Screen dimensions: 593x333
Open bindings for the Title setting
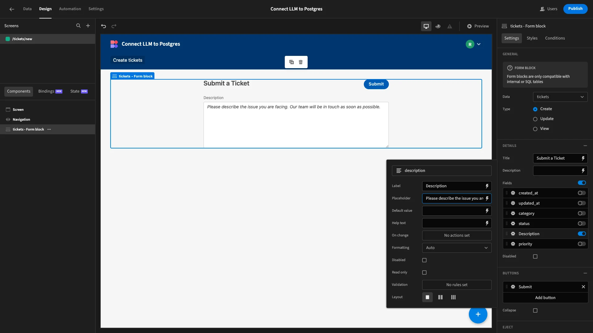tap(583, 158)
